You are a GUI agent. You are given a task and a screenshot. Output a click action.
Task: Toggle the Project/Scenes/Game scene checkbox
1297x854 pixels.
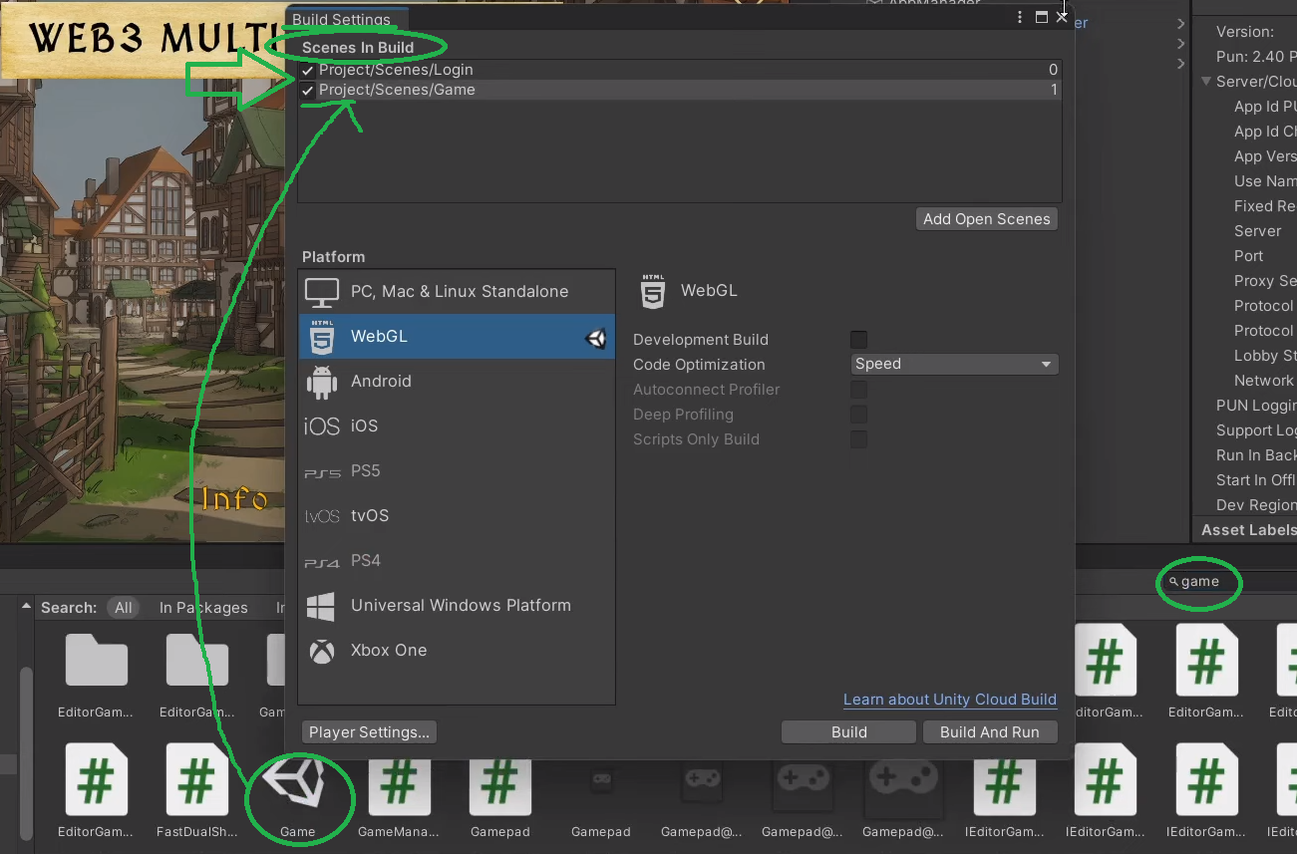308,91
